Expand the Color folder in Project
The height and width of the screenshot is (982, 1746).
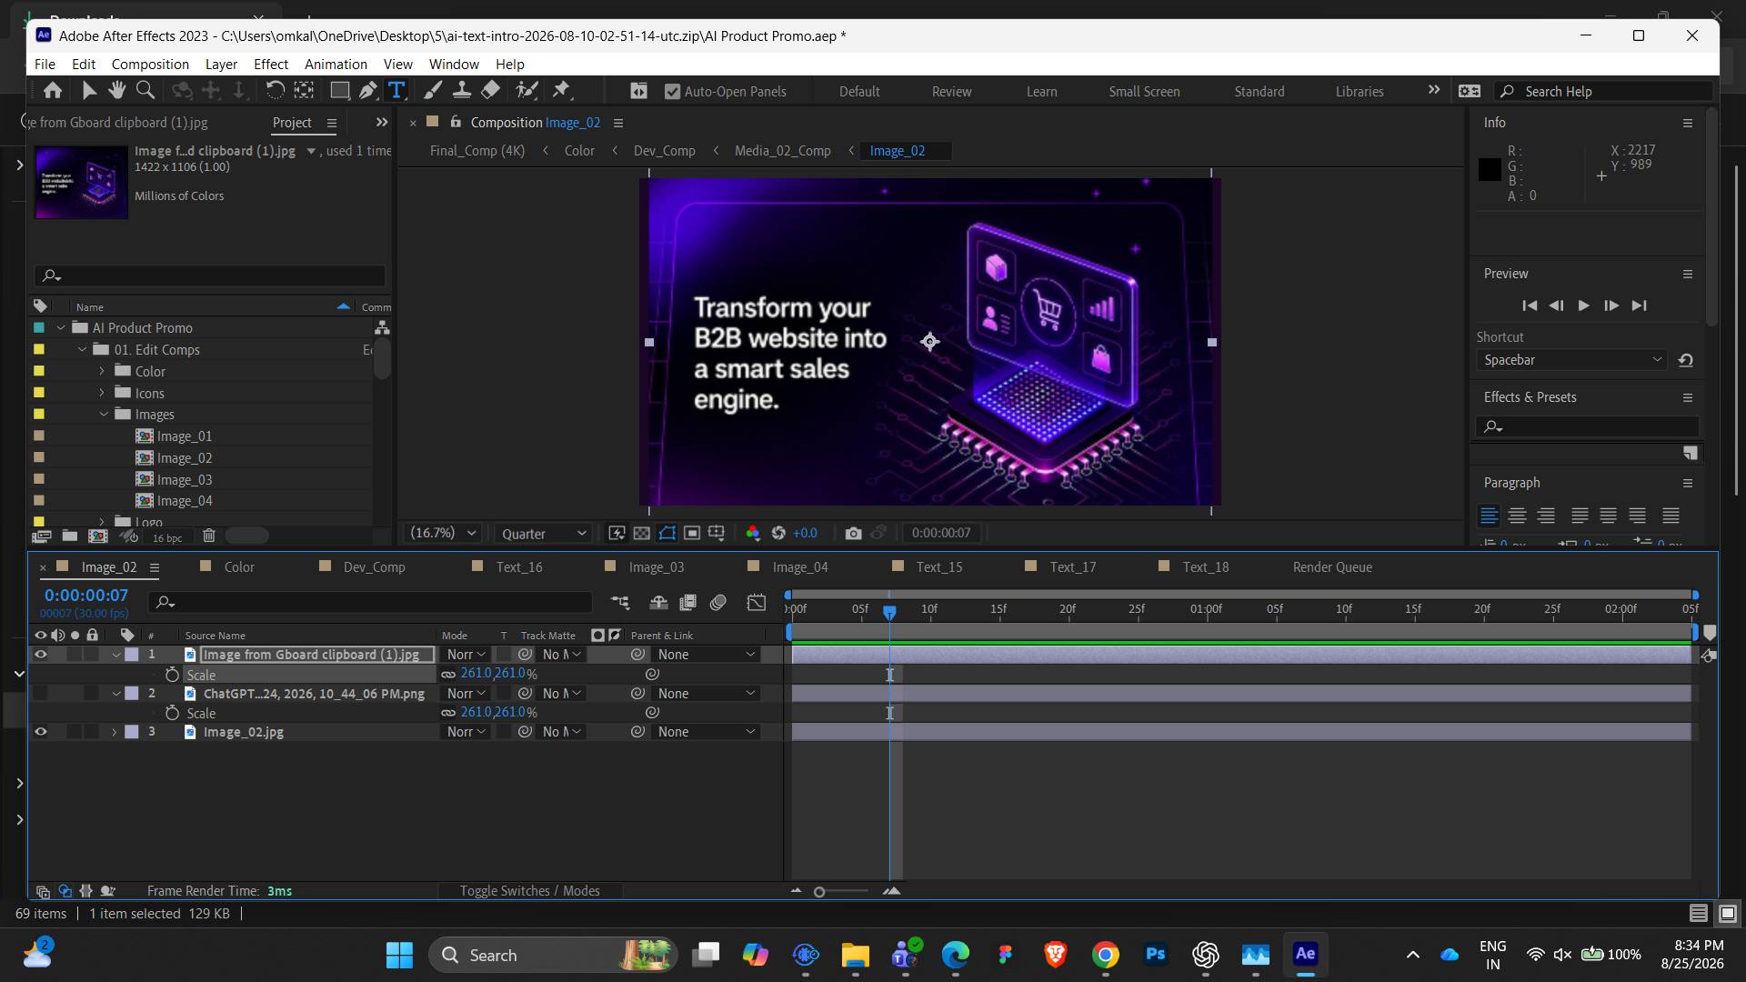[102, 371]
